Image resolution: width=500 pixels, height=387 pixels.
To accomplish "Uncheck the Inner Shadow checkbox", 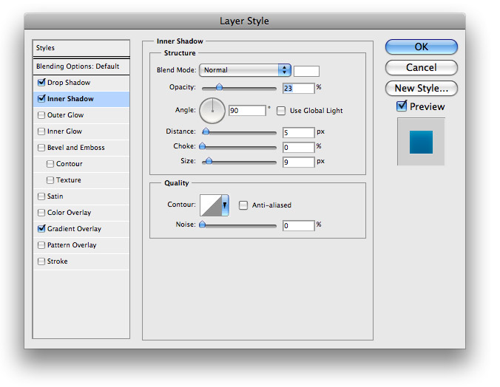I will click(x=41, y=99).
